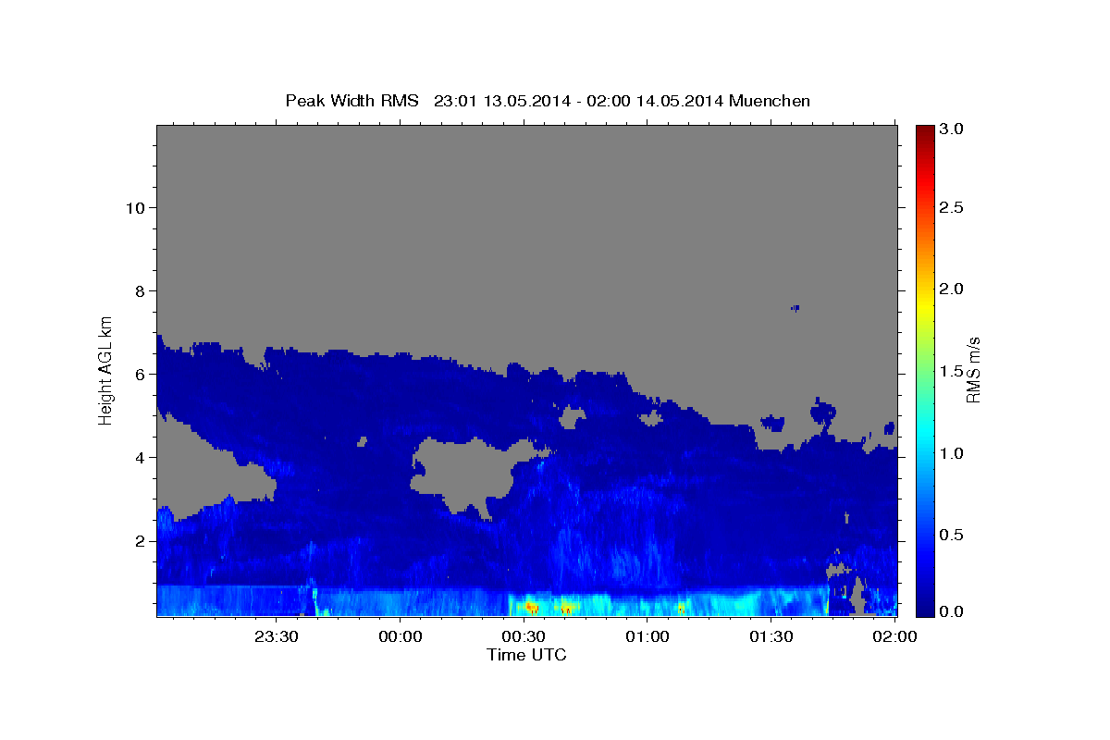The image size is (1110, 740).
Task: Click the height label '8'
Action: (x=138, y=290)
